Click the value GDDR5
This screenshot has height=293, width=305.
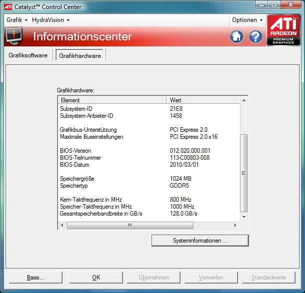(x=179, y=186)
